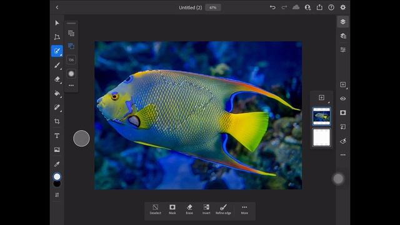Open app settings gear
The width and height of the screenshot is (400, 225).
[343, 7]
